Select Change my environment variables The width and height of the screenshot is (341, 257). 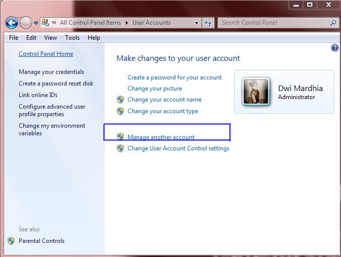52,129
